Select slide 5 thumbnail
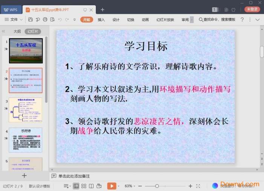264x191 pixels. click(26, 164)
